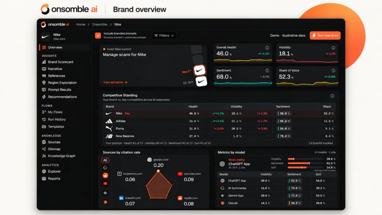The height and width of the screenshot is (215, 382).
Task: Click the Puma row in the table
Action: coord(219,129)
